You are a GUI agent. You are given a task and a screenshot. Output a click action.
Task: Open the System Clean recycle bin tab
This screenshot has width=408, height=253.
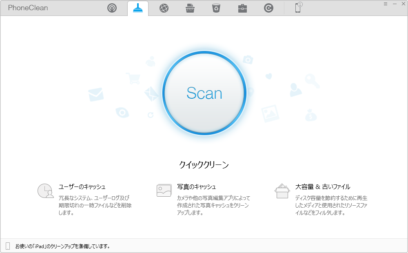(216, 8)
